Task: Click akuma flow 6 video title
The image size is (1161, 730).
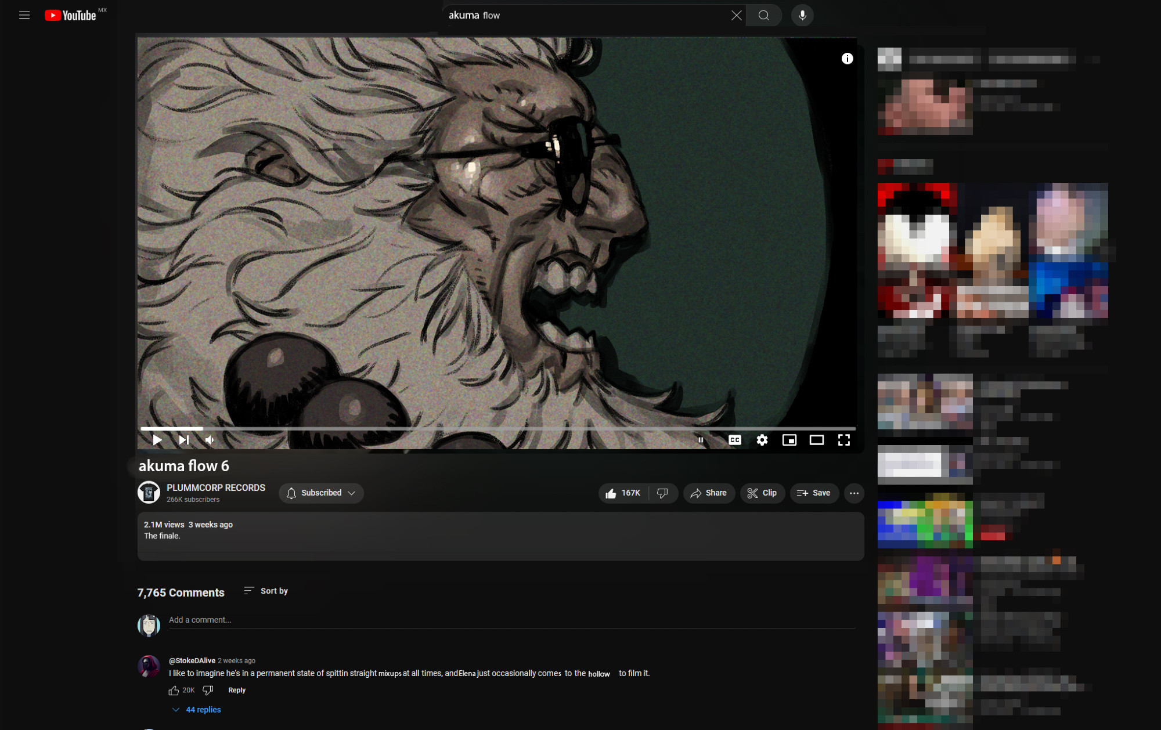Action: [183, 465]
